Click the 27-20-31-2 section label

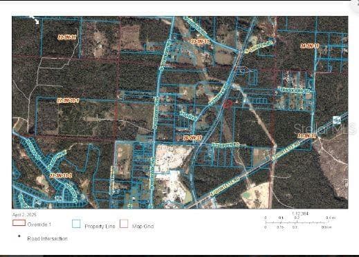pos(61,175)
